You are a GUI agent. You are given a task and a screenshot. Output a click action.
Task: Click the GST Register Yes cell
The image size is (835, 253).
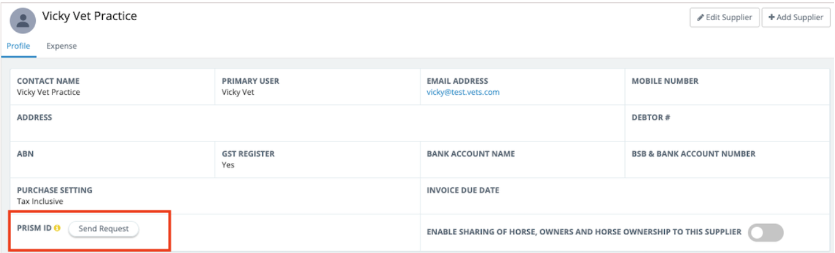(317, 159)
